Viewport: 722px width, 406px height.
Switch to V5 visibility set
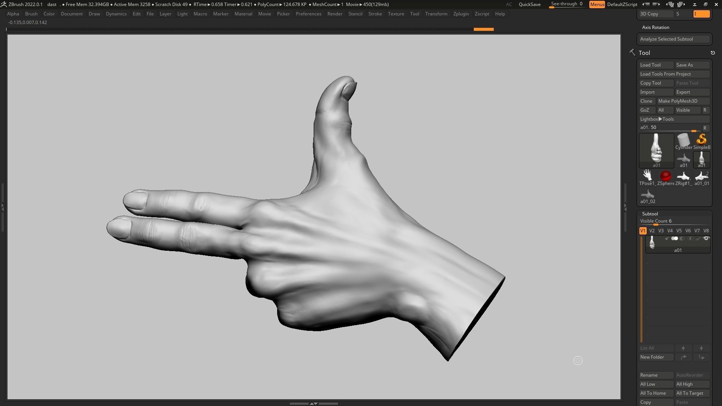(x=679, y=231)
